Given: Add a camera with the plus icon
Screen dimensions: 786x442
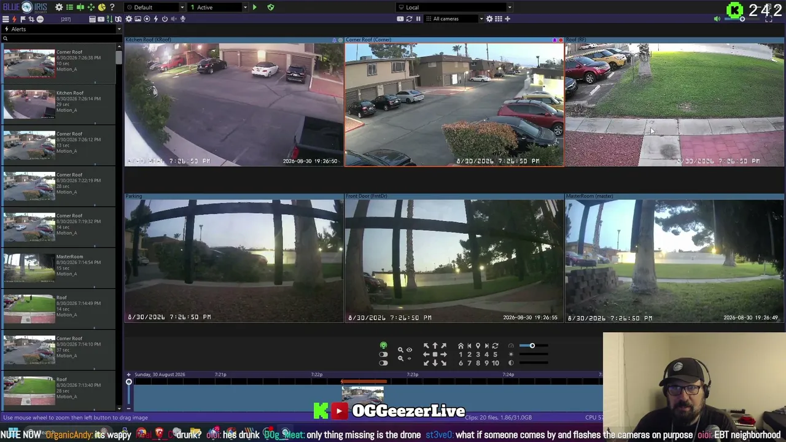Looking at the screenshot, I should [507, 19].
